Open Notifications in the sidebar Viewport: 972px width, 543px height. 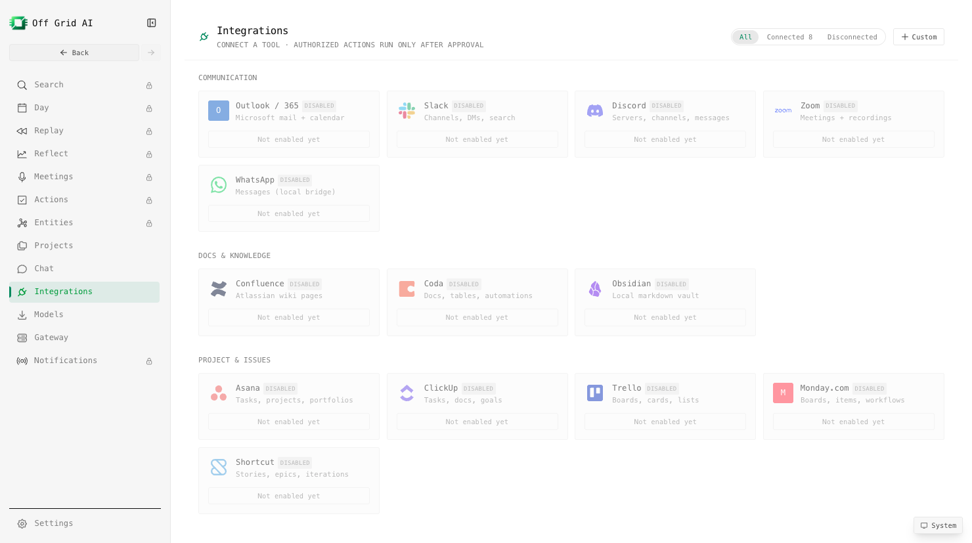pos(85,361)
